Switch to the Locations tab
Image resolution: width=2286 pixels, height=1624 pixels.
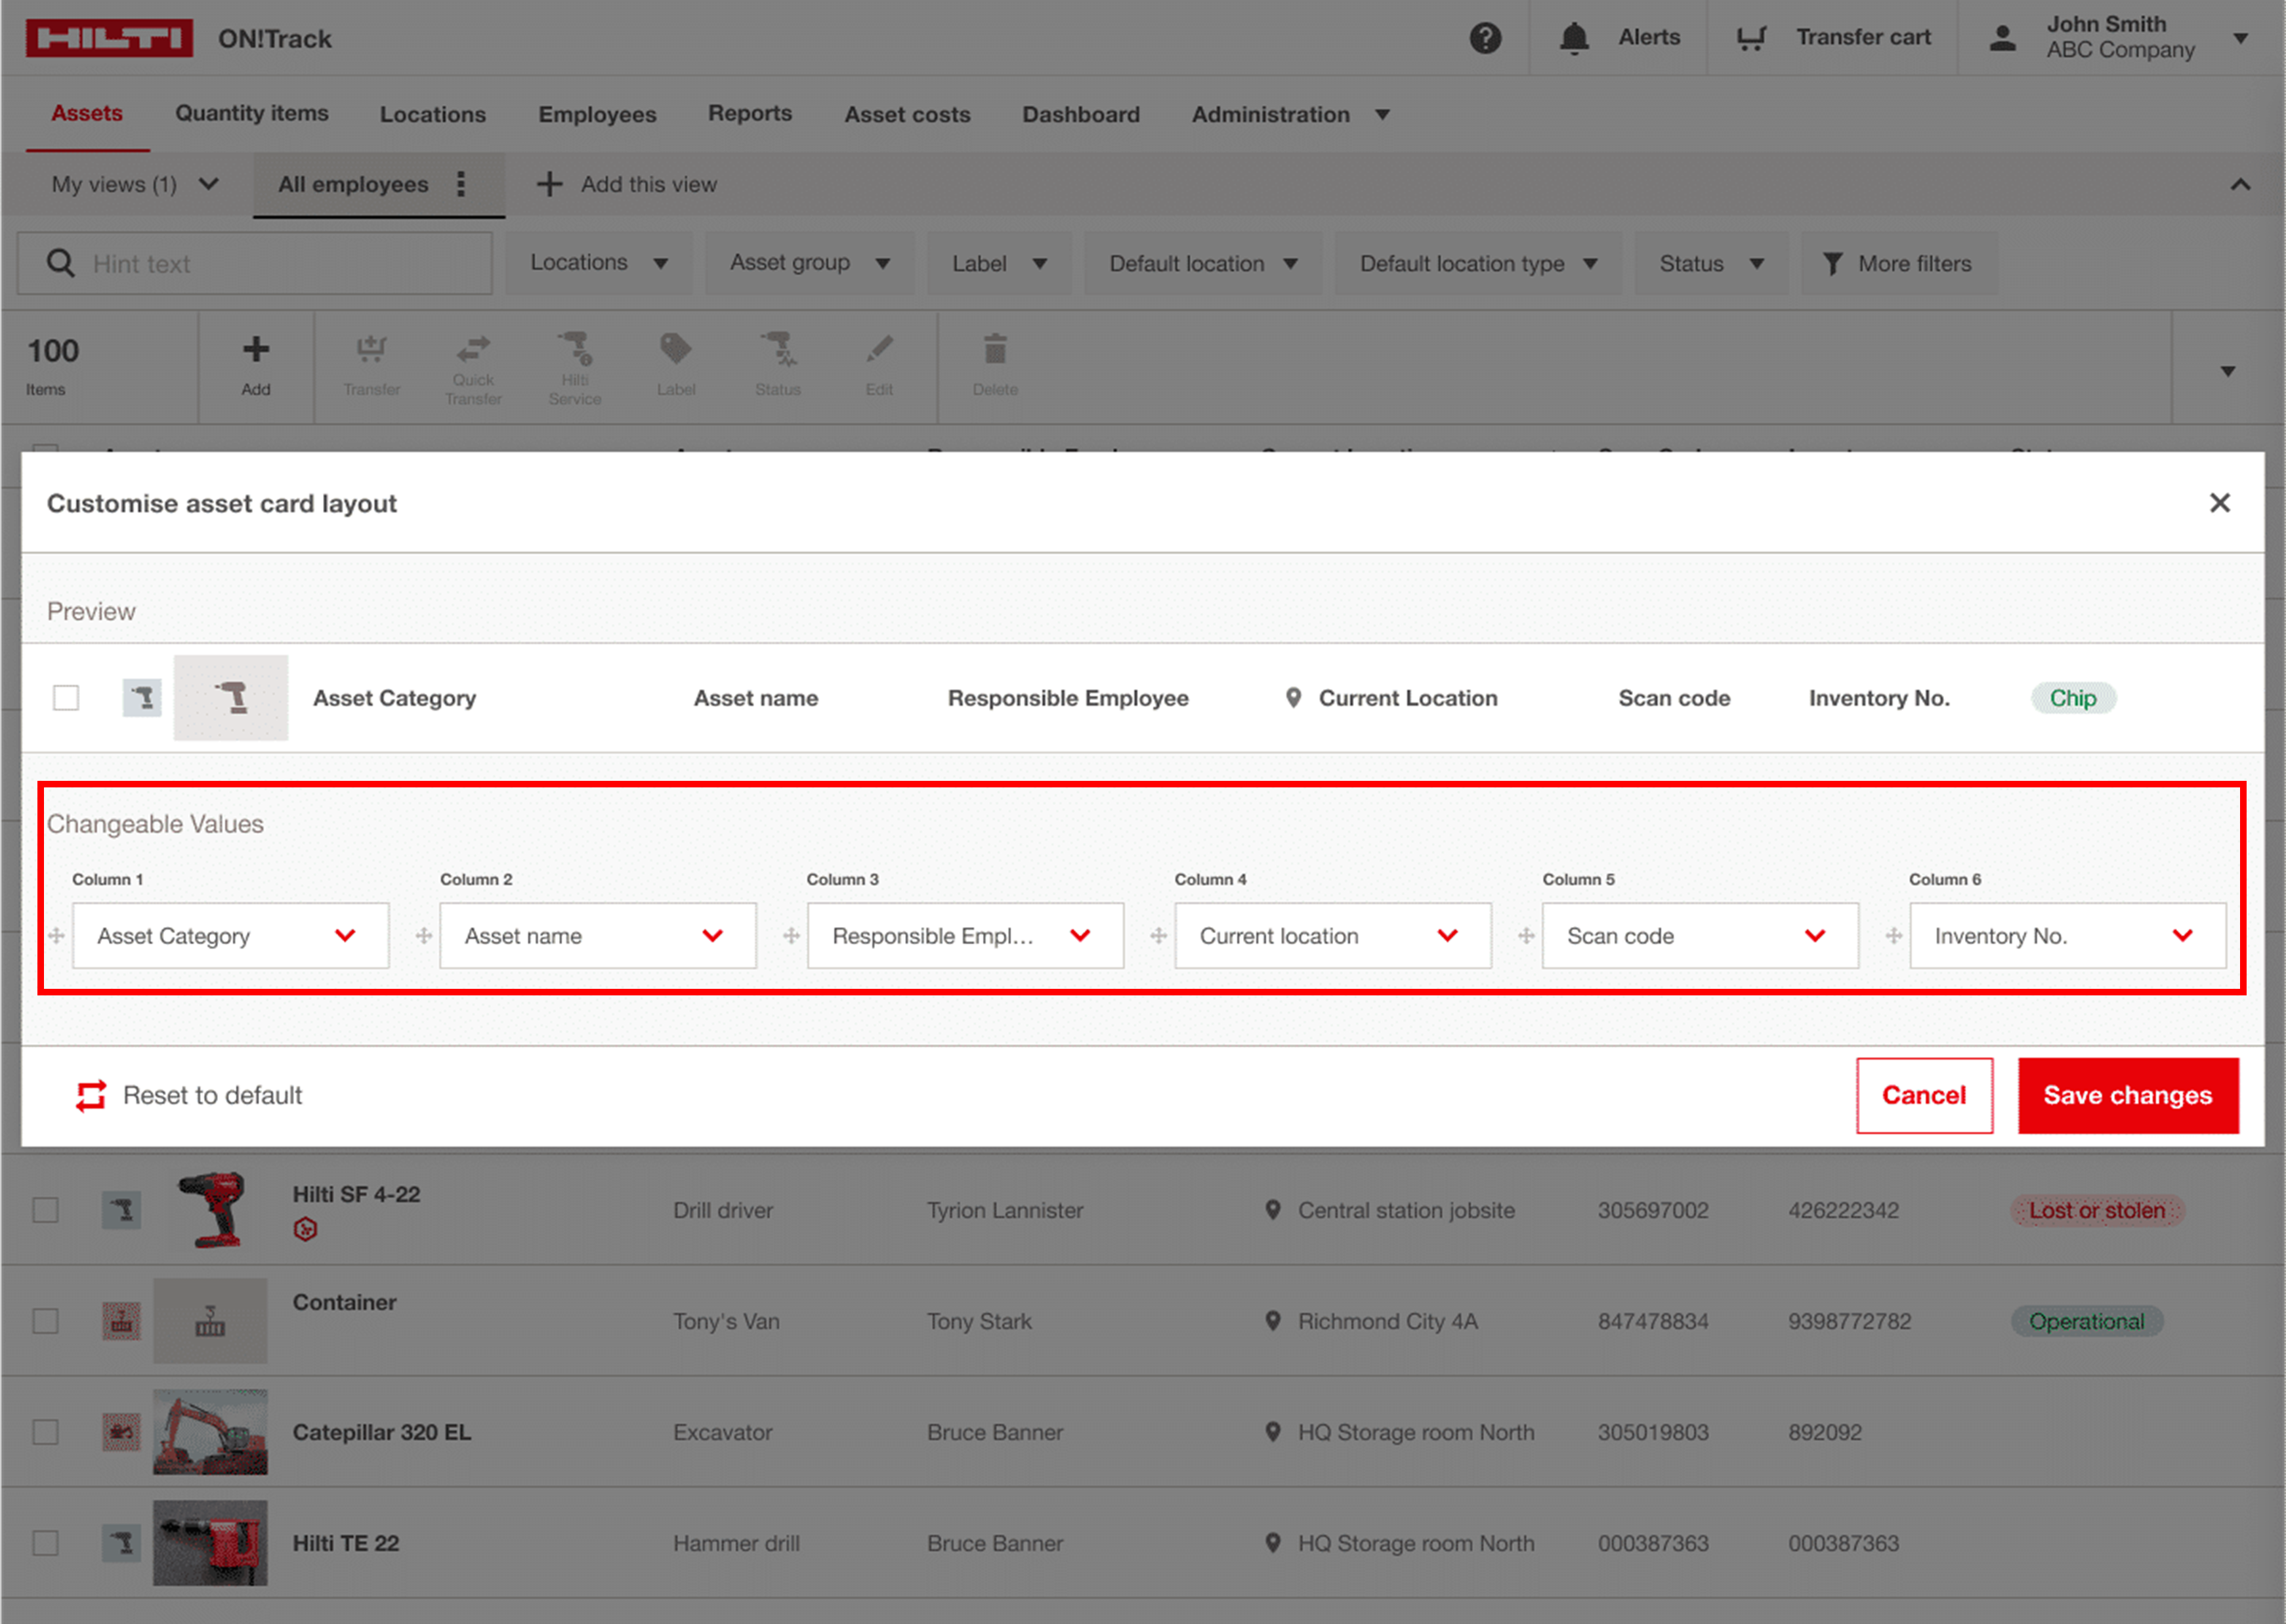pos(433,115)
